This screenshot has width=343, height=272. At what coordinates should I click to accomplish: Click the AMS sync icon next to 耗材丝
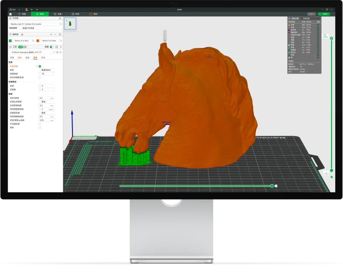click(22, 35)
